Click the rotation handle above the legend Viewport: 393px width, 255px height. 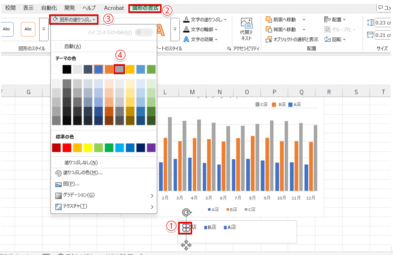pos(186,212)
